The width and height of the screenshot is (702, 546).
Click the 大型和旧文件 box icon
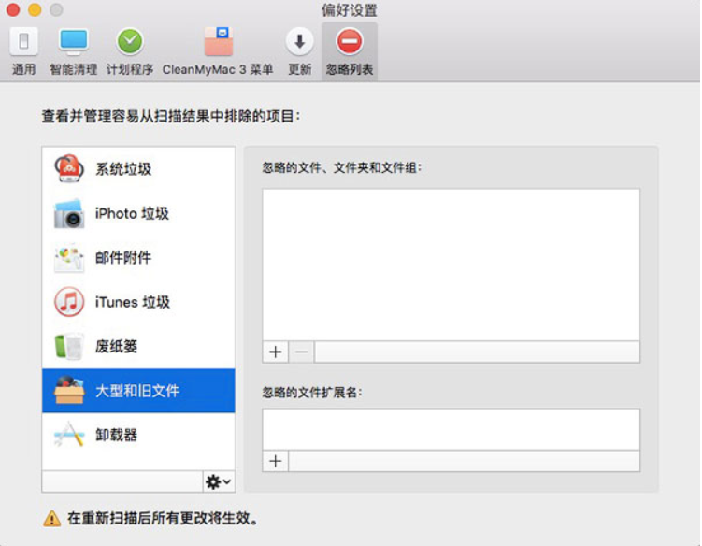click(69, 390)
